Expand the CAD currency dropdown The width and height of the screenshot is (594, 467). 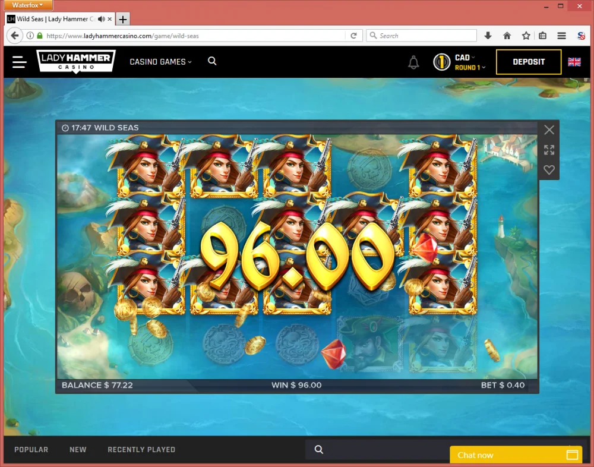[465, 57]
